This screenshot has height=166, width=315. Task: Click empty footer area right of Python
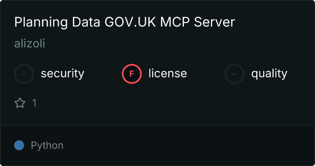(187, 146)
